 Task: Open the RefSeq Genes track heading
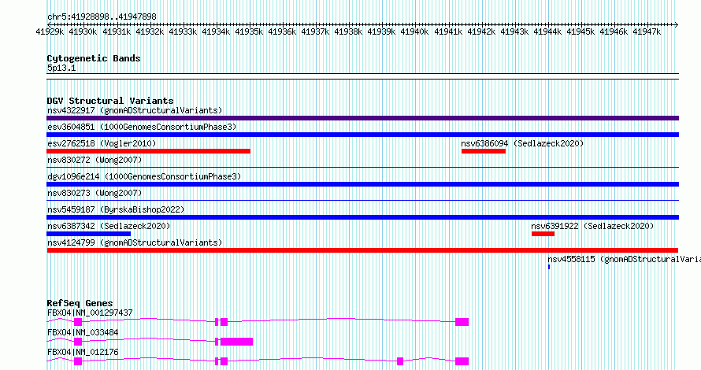(80, 303)
